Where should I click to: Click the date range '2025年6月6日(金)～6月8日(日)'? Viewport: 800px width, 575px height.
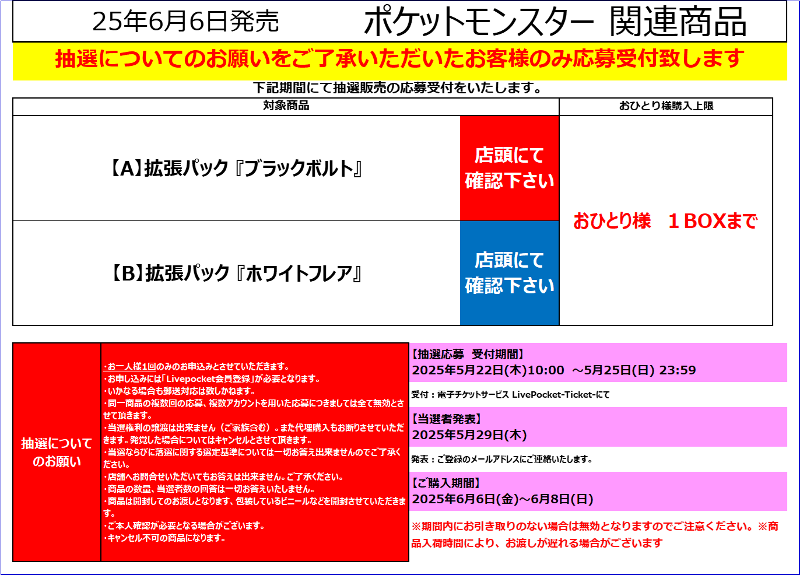pyautogui.click(x=503, y=499)
